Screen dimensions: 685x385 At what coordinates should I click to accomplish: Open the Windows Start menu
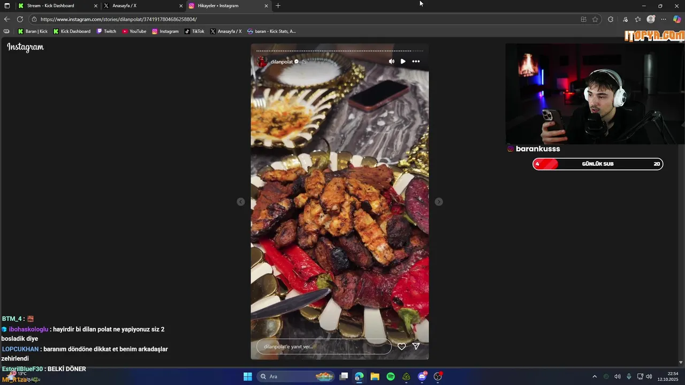click(248, 376)
